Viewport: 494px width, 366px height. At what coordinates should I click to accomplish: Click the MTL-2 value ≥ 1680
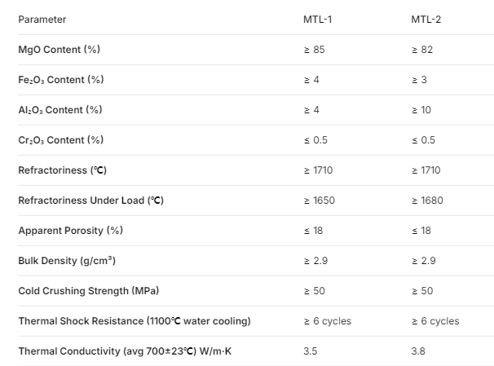point(427,201)
